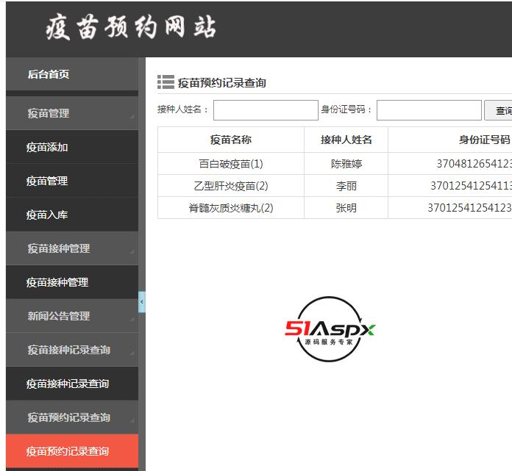Click the name 李丽 in table
The width and height of the screenshot is (512, 471).
click(346, 186)
